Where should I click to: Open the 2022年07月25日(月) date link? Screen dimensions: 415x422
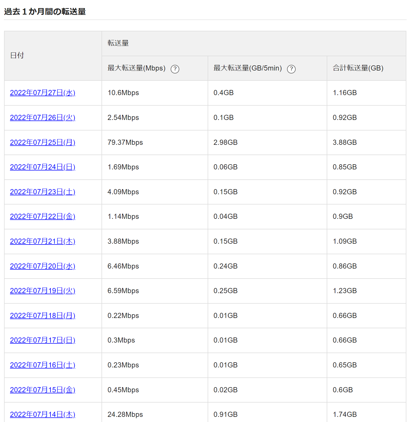tap(43, 142)
